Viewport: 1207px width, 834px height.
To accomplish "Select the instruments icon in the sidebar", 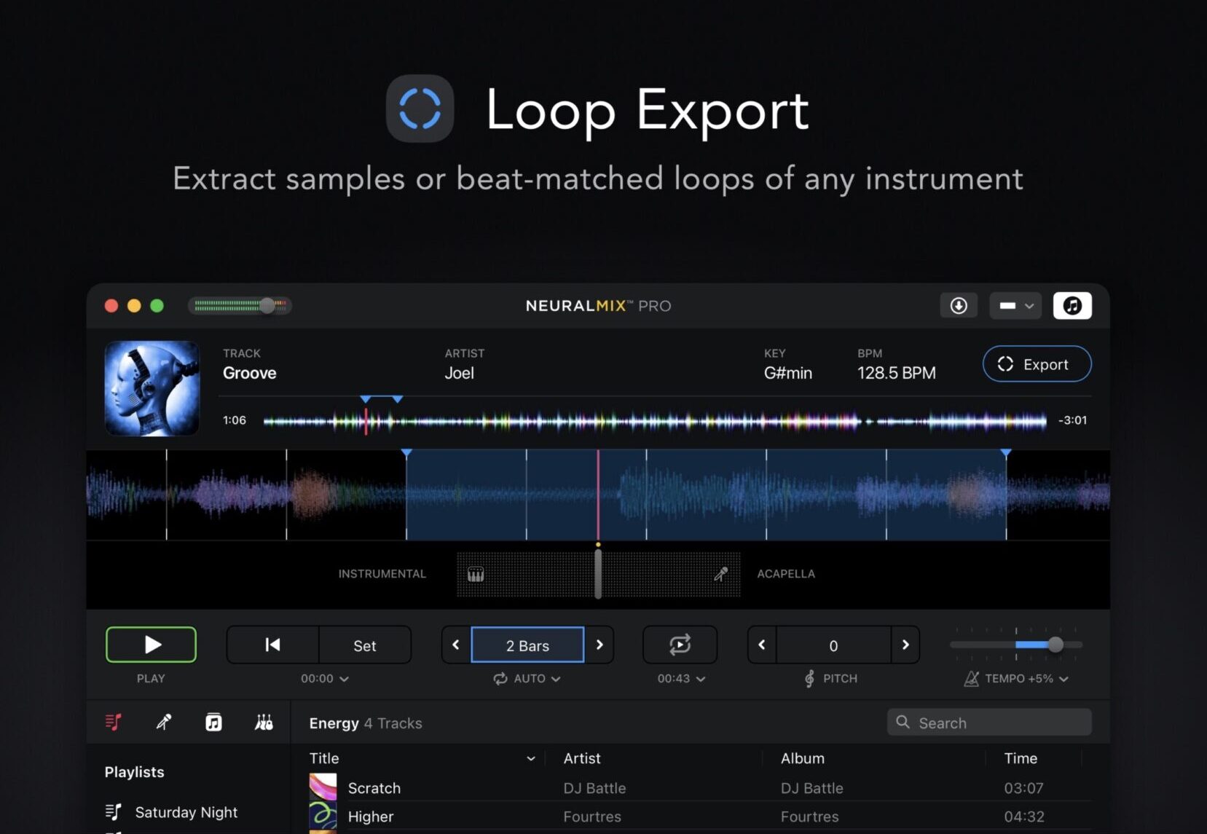I will [x=264, y=722].
